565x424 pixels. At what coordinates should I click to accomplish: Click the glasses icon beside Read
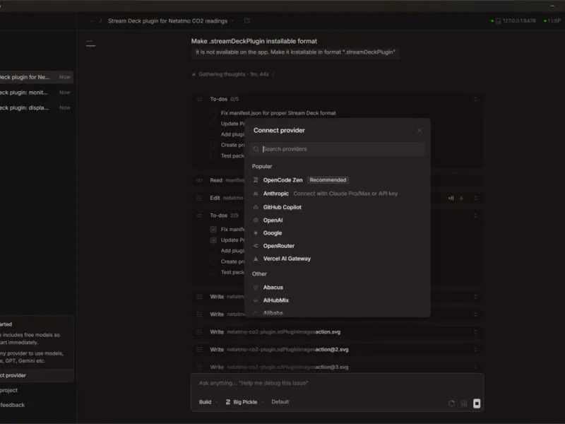coord(199,180)
